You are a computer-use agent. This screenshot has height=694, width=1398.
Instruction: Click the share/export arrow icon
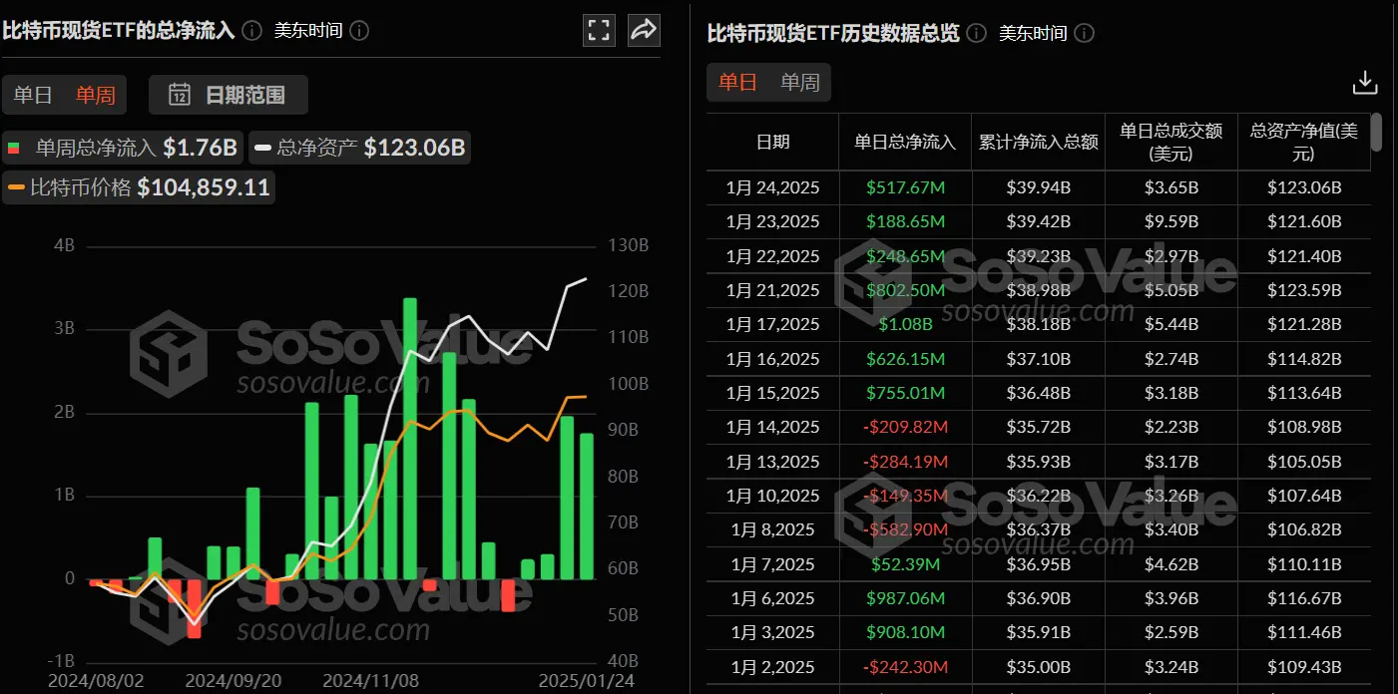(x=644, y=30)
